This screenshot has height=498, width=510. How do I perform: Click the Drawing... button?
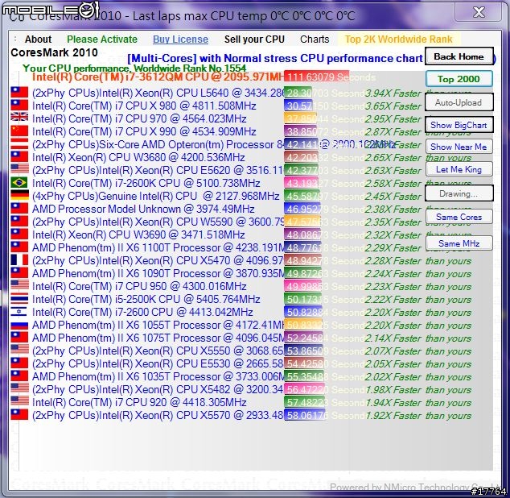(x=459, y=194)
